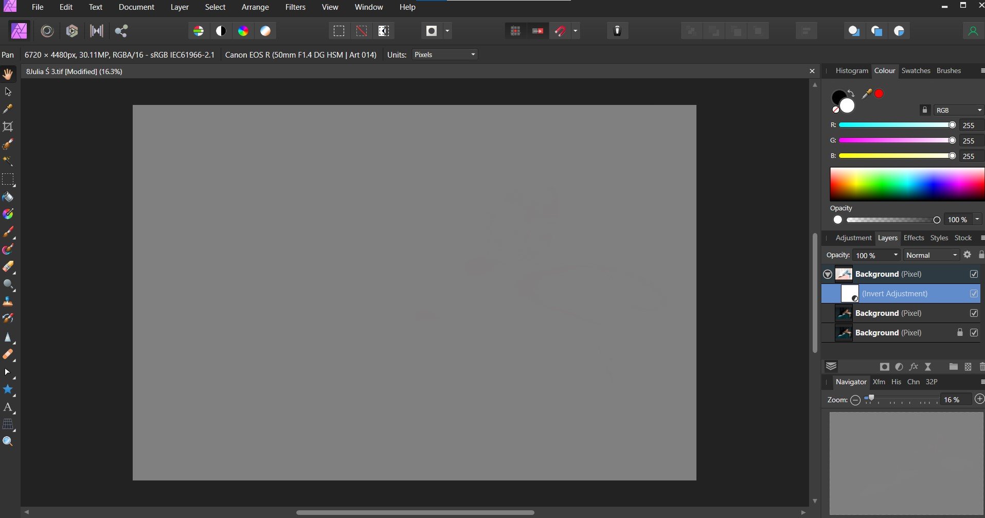The height and width of the screenshot is (518, 985).
Task: Click the layer effects fx icon
Action: (914, 367)
